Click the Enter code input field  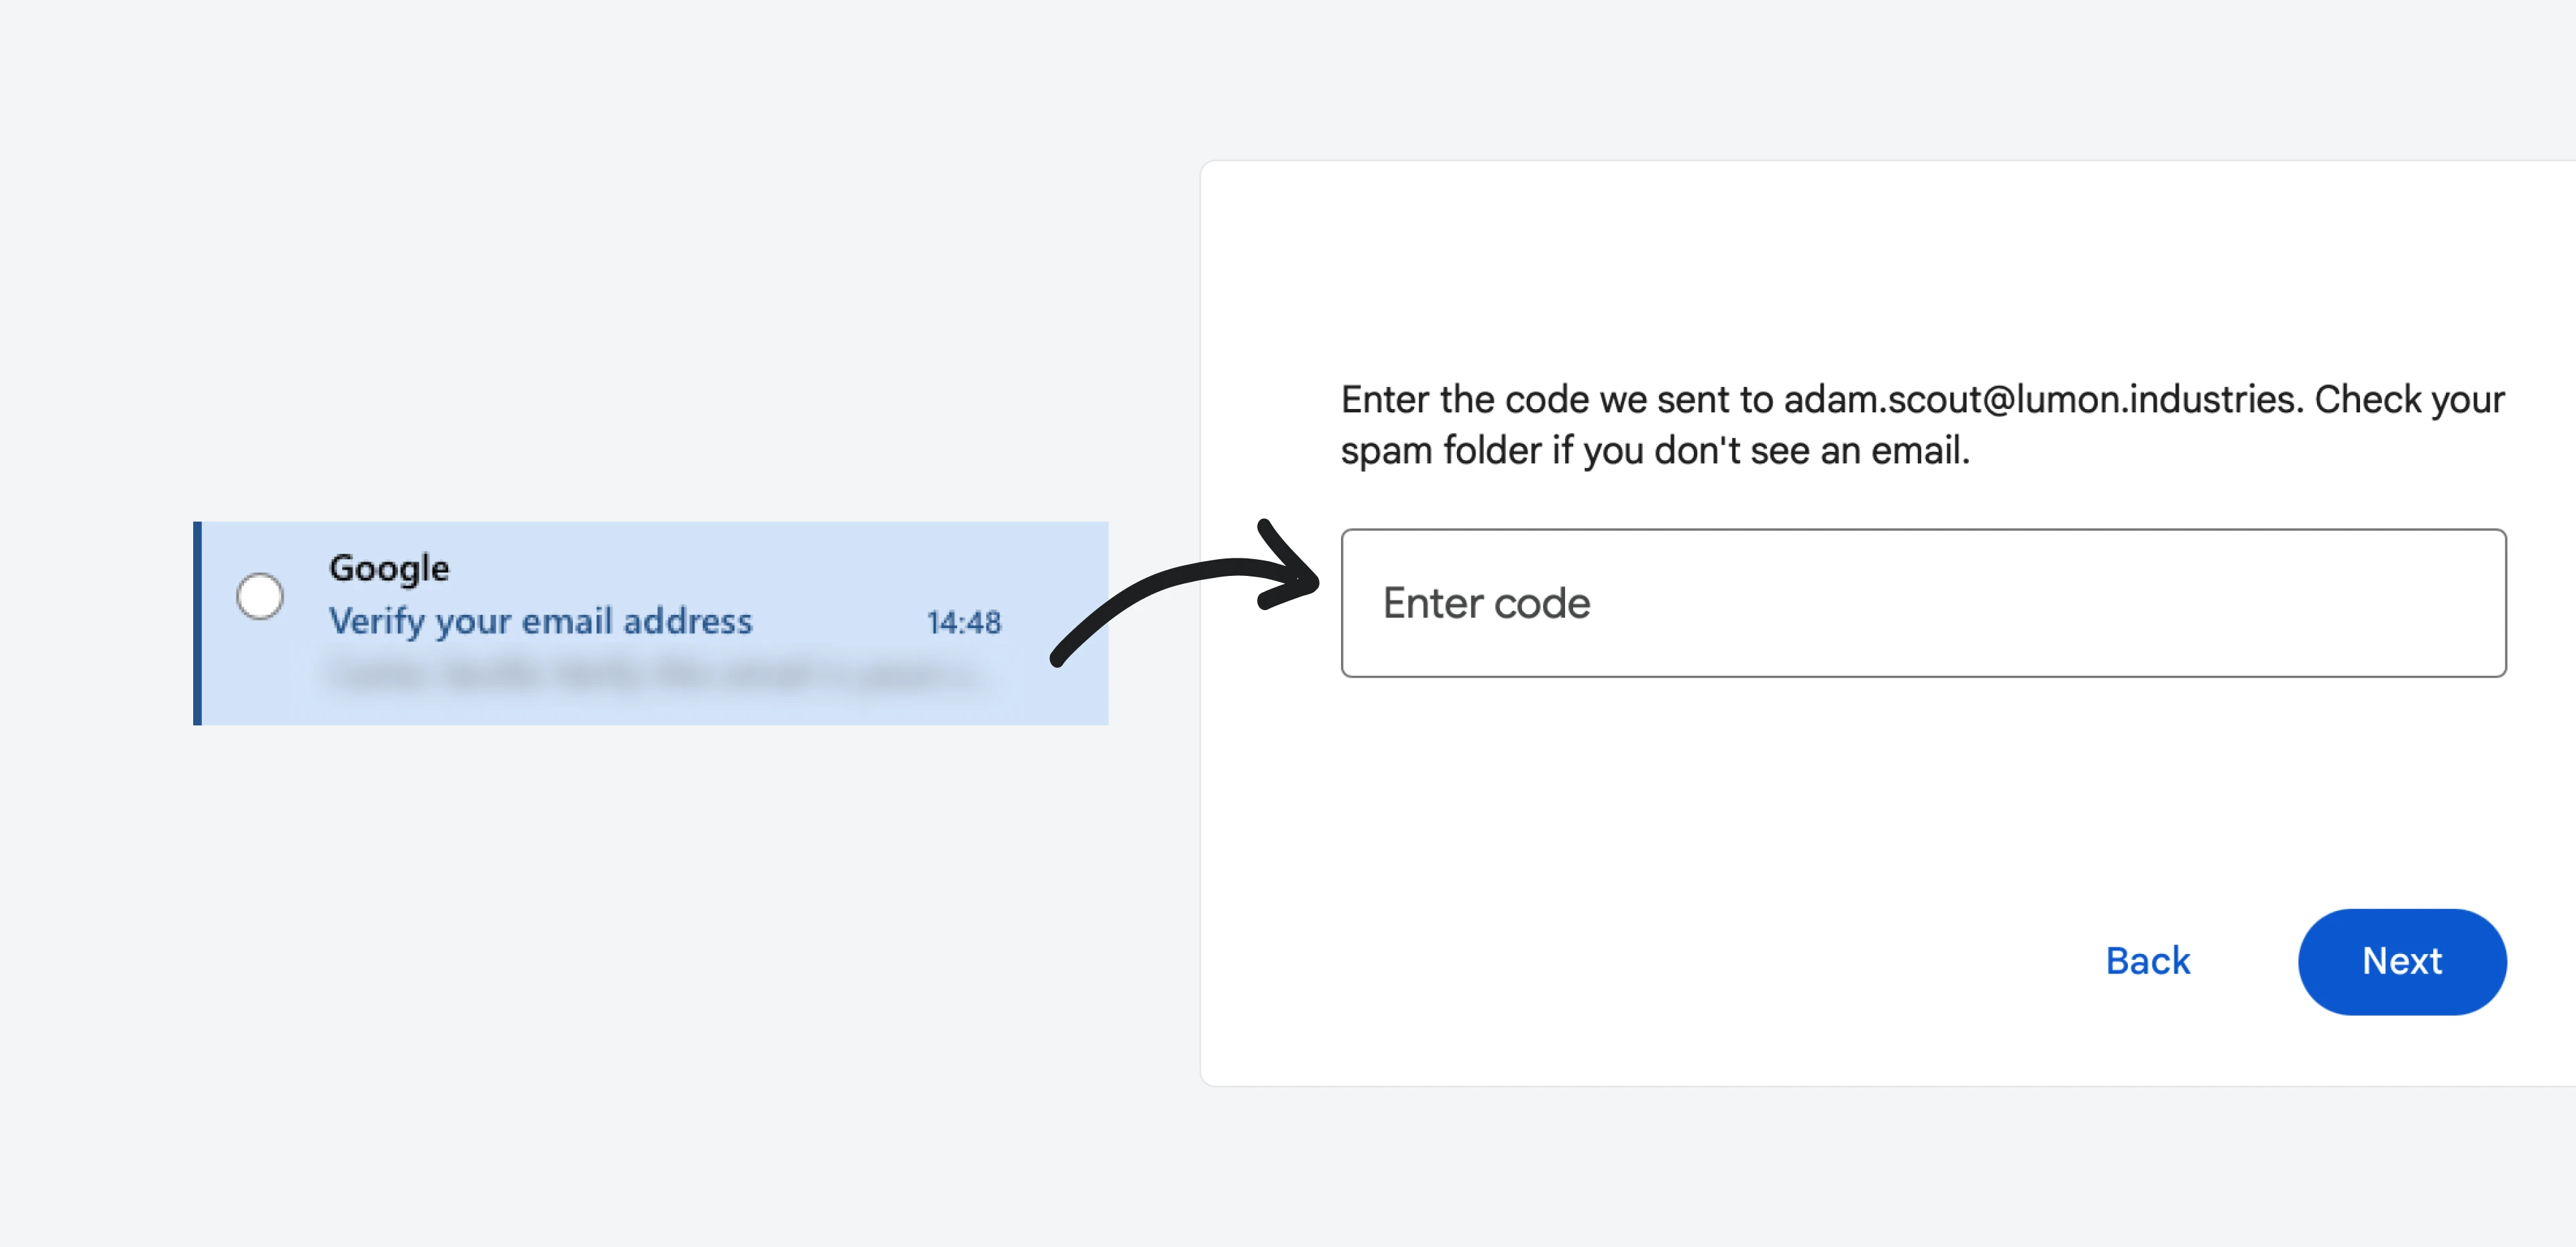coord(1922,603)
